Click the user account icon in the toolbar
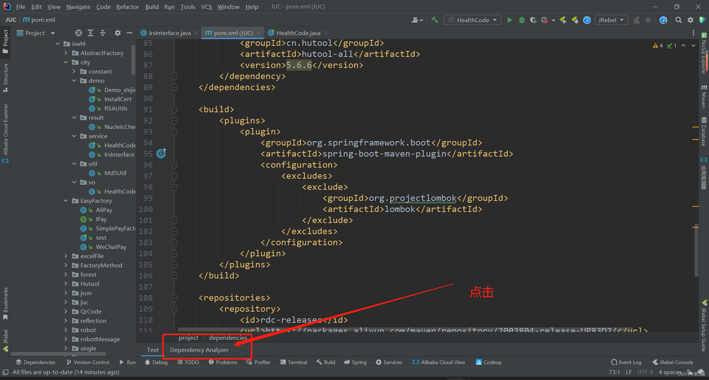Image resolution: width=709 pixels, height=380 pixels. pos(417,20)
